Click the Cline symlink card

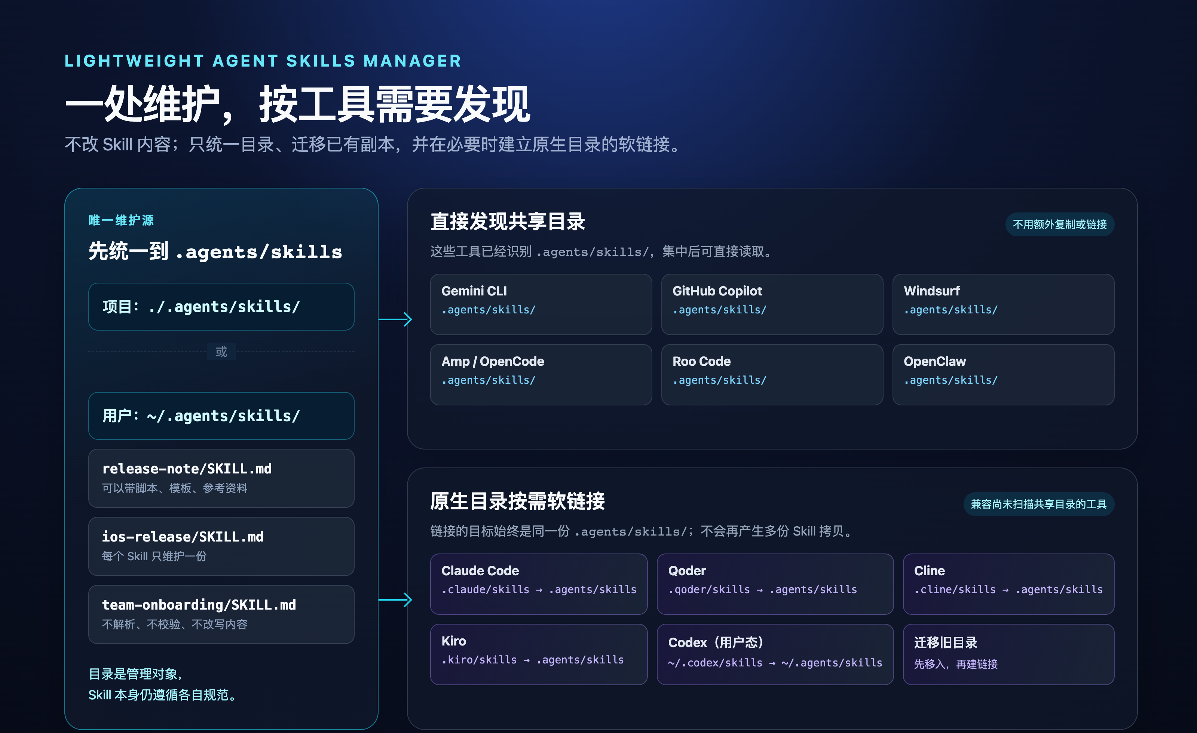click(1008, 584)
